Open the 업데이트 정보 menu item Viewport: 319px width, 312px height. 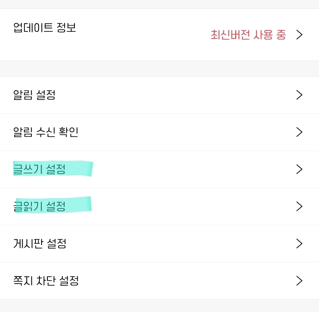[45, 27]
